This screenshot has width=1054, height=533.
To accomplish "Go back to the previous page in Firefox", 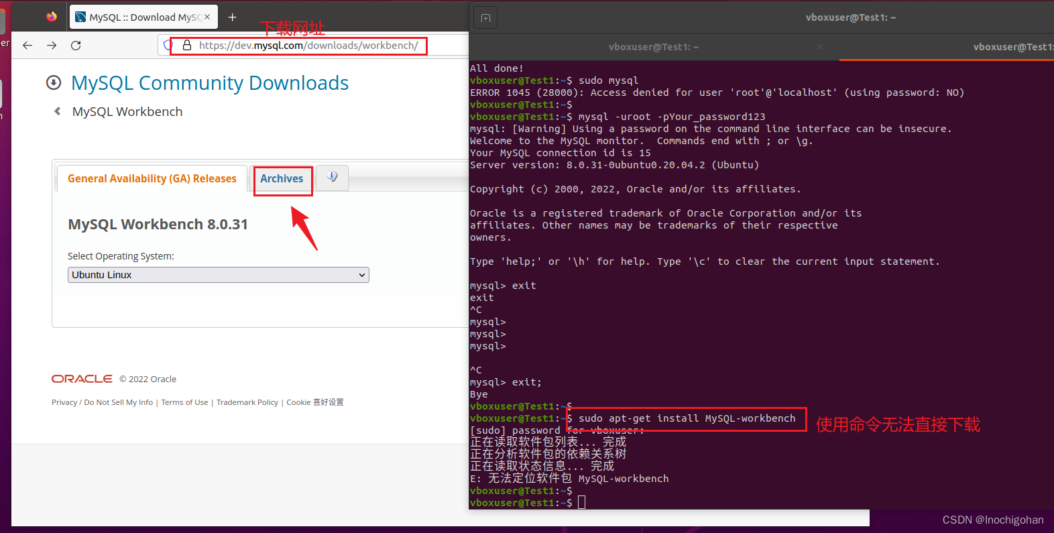I will coord(27,46).
